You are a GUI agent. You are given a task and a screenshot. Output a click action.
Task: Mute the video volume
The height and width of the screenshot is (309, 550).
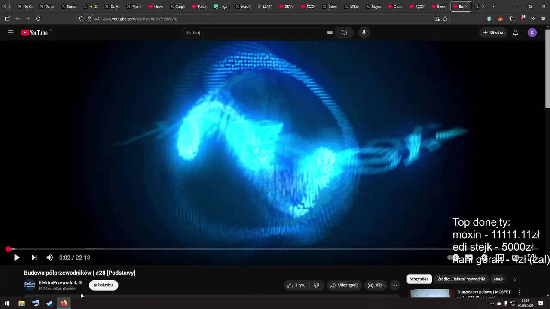tap(50, 257)
